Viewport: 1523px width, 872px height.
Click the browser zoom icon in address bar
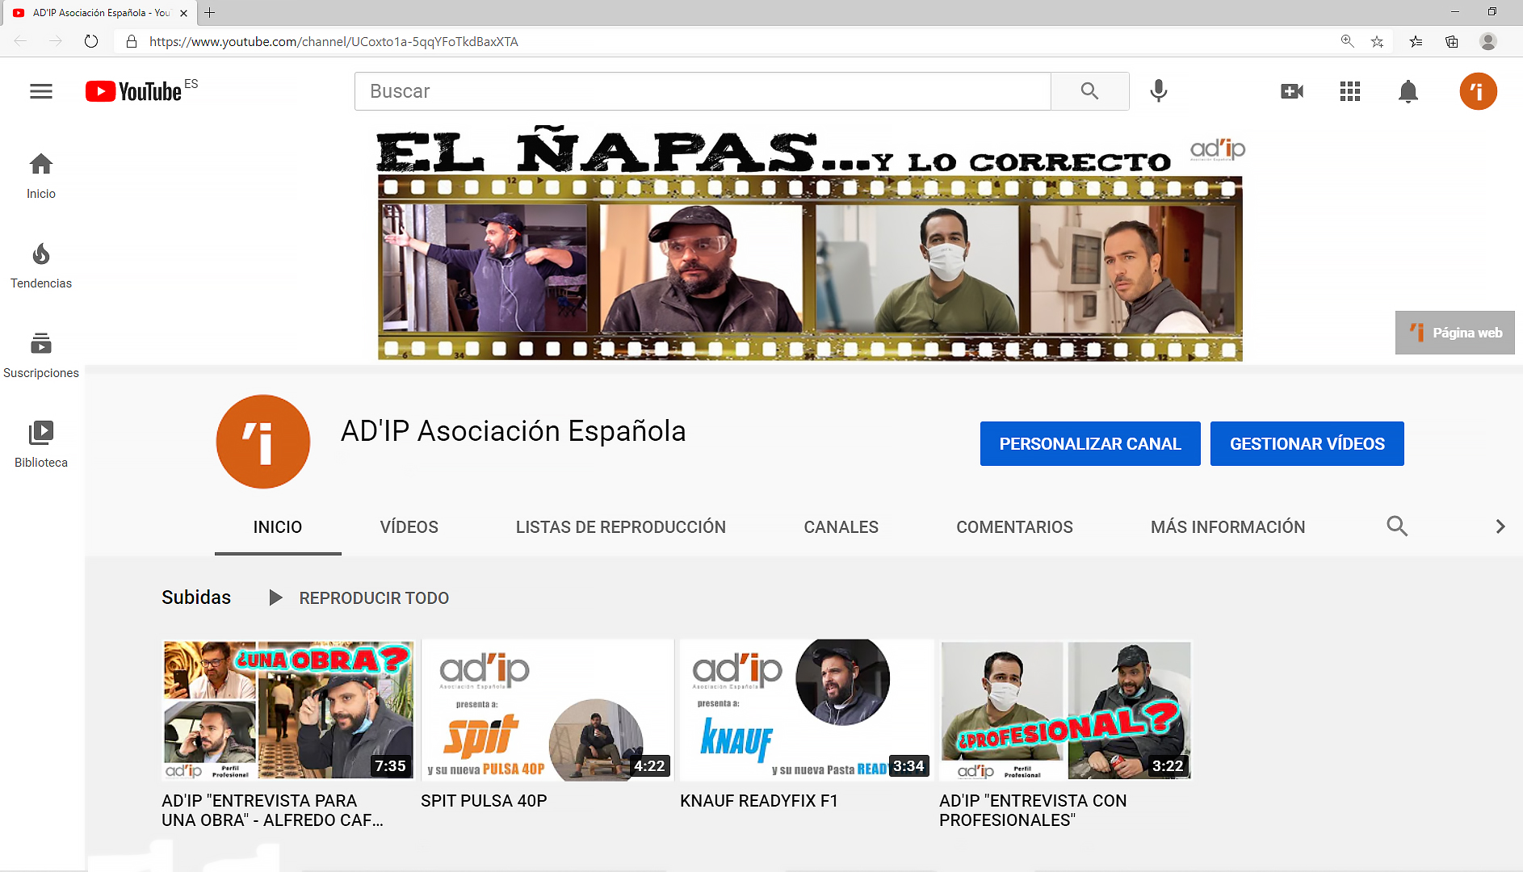click(1347, 41)
